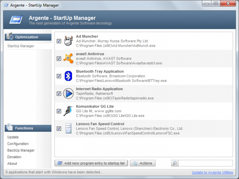Image resolution: width=239 pixels, height=179 pixels.
Task: Click the Lenovo Fan Speed Control tower icon
Action: (x=68, y=128)
